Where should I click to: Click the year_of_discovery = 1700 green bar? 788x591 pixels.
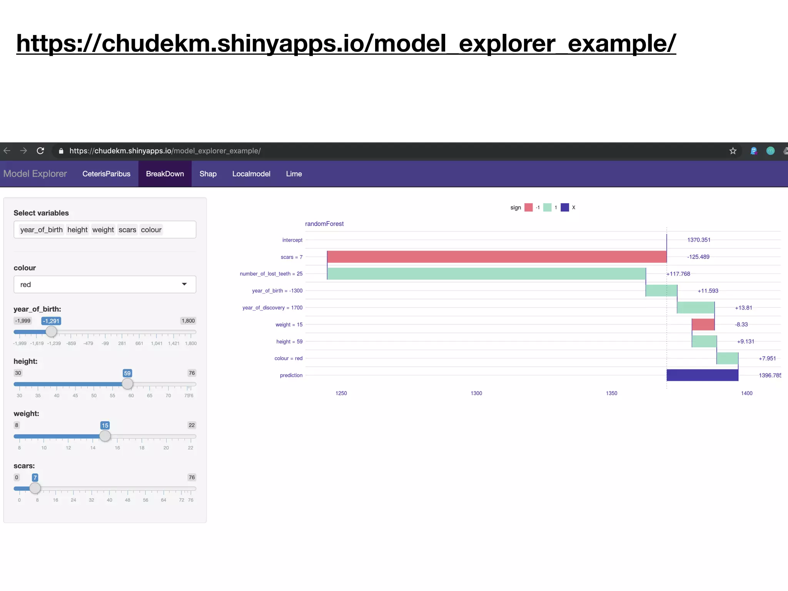pyautogui.click(x=696, y=307)
